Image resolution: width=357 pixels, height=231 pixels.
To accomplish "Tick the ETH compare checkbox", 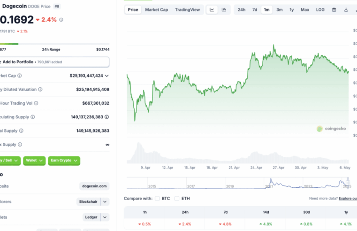I will pos(177,199).
